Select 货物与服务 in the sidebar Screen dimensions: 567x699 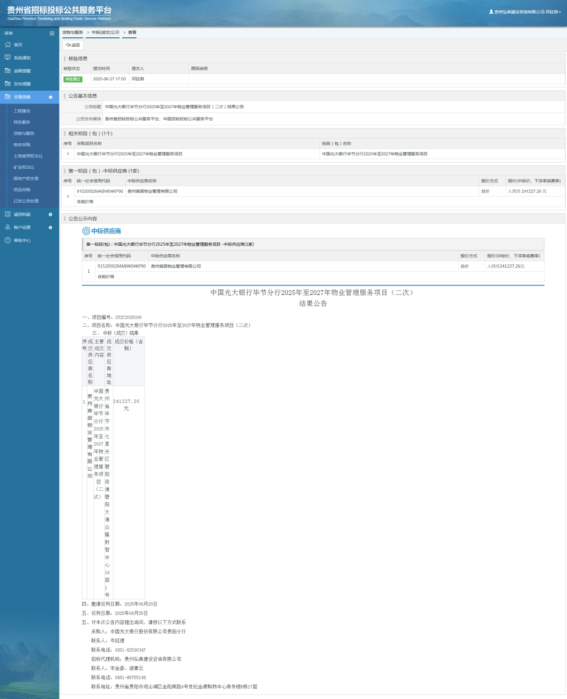[x=24, y=133]
